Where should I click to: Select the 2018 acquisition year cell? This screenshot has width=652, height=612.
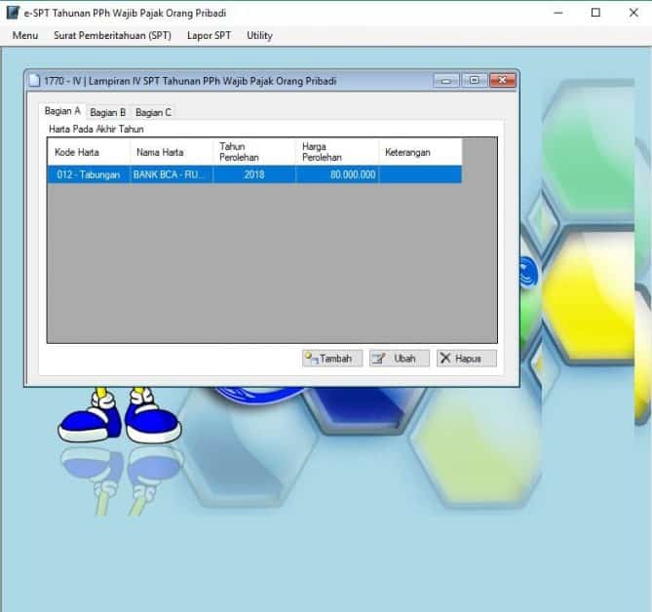pyautogui.click(x=254, y=174)
